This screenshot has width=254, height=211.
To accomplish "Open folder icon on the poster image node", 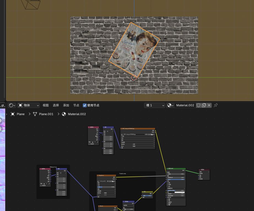I will [x=152, y=134].
